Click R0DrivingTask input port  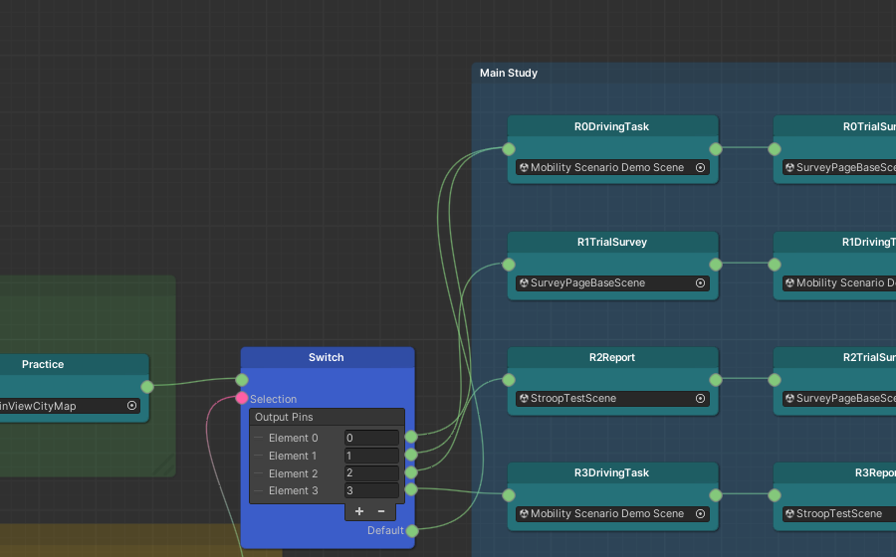tap(509, 149)
